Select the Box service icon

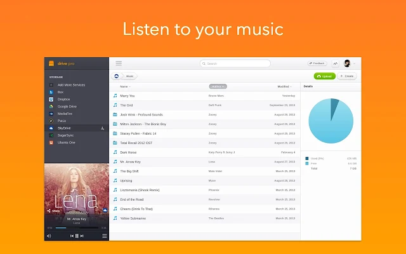(51, 92)
